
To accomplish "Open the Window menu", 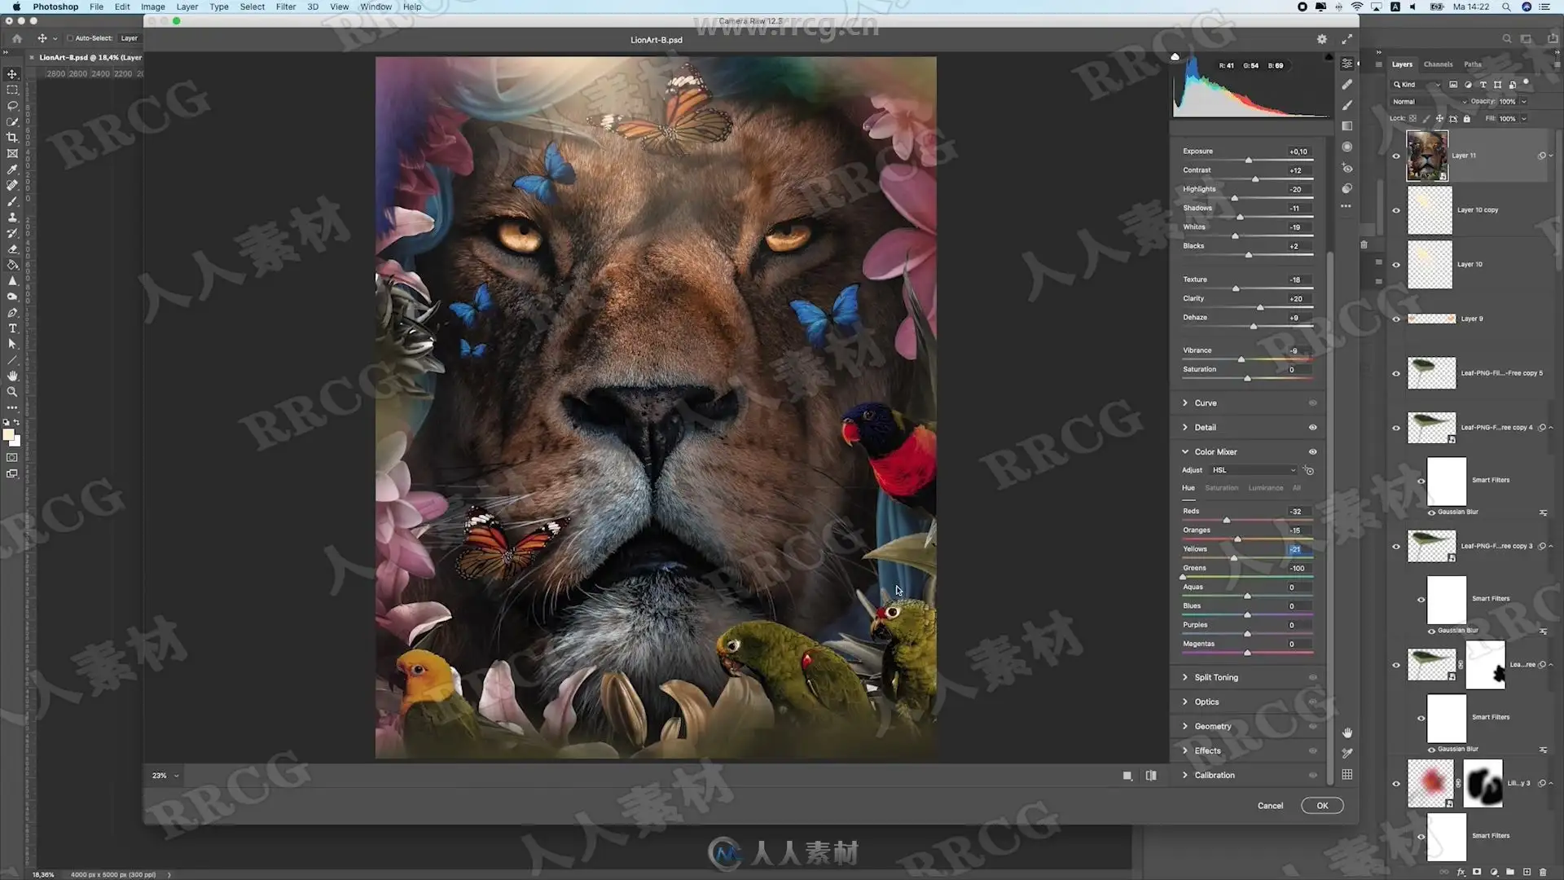I will click(376, 7).
